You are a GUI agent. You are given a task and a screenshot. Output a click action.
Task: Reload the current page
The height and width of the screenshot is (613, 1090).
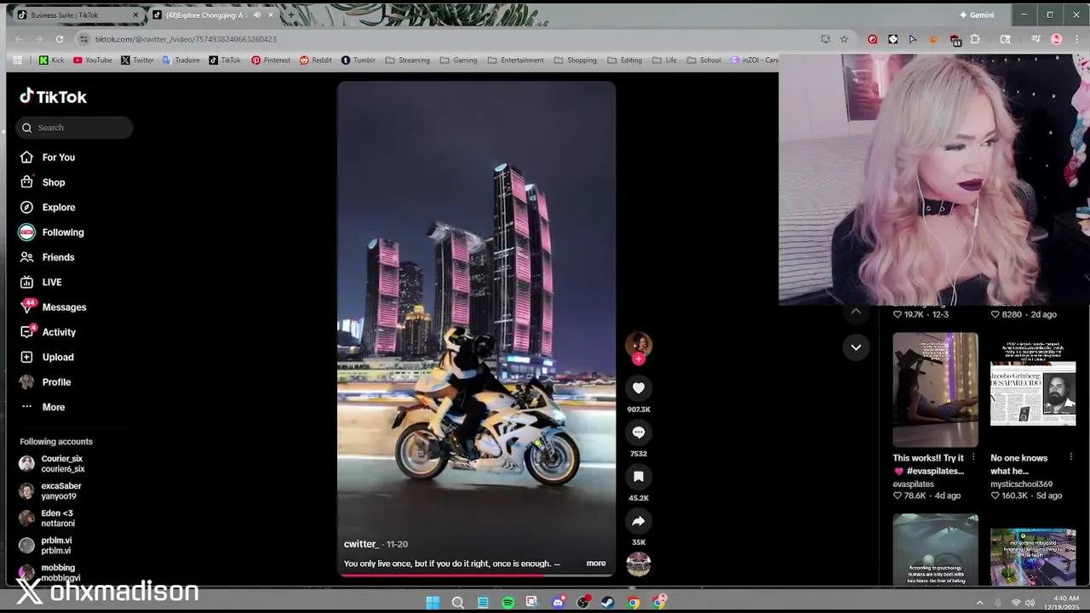point(60,39)
